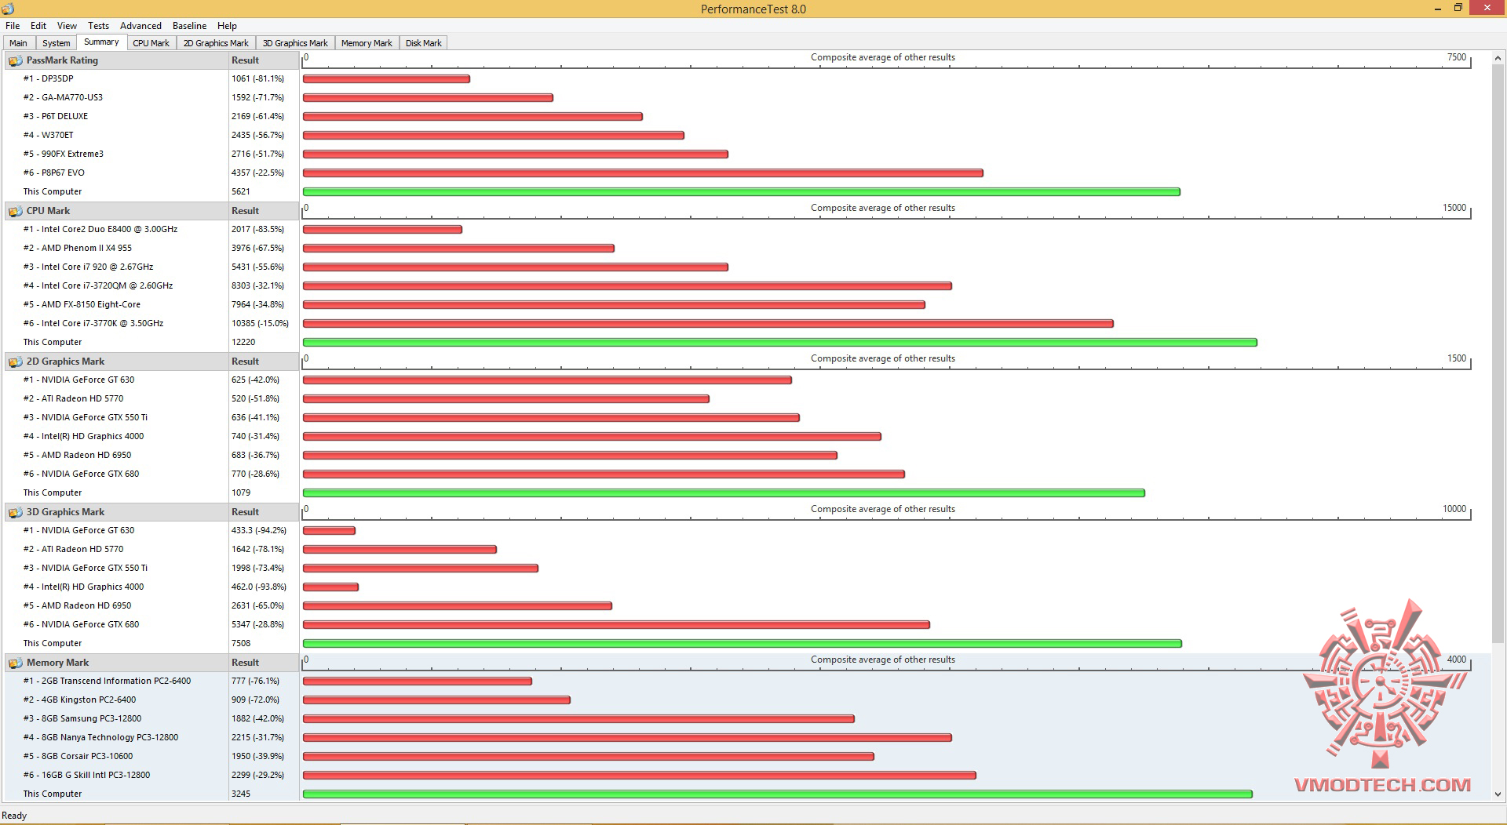Open the 3D Graphics Mark tab
The image size is (1507, 825).
tap(295, 43)
